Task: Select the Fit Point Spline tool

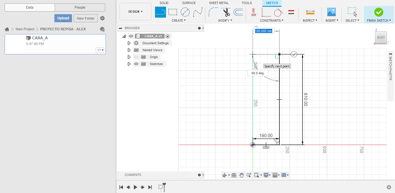Action: (198, 12)
